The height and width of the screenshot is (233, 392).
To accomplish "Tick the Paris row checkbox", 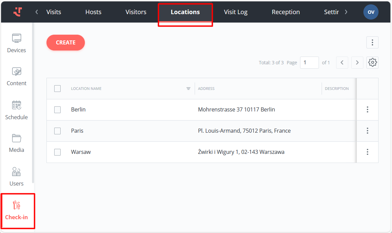I will (x=58, y=131).
